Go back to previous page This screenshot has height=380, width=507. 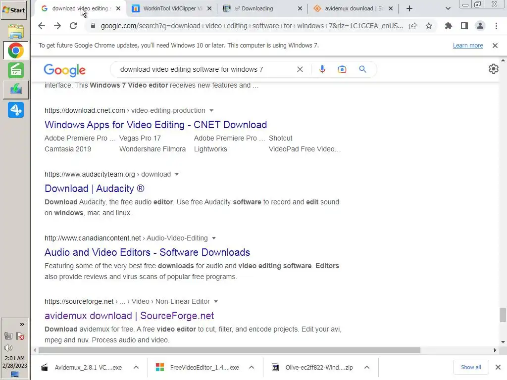[x=42, y=26]
